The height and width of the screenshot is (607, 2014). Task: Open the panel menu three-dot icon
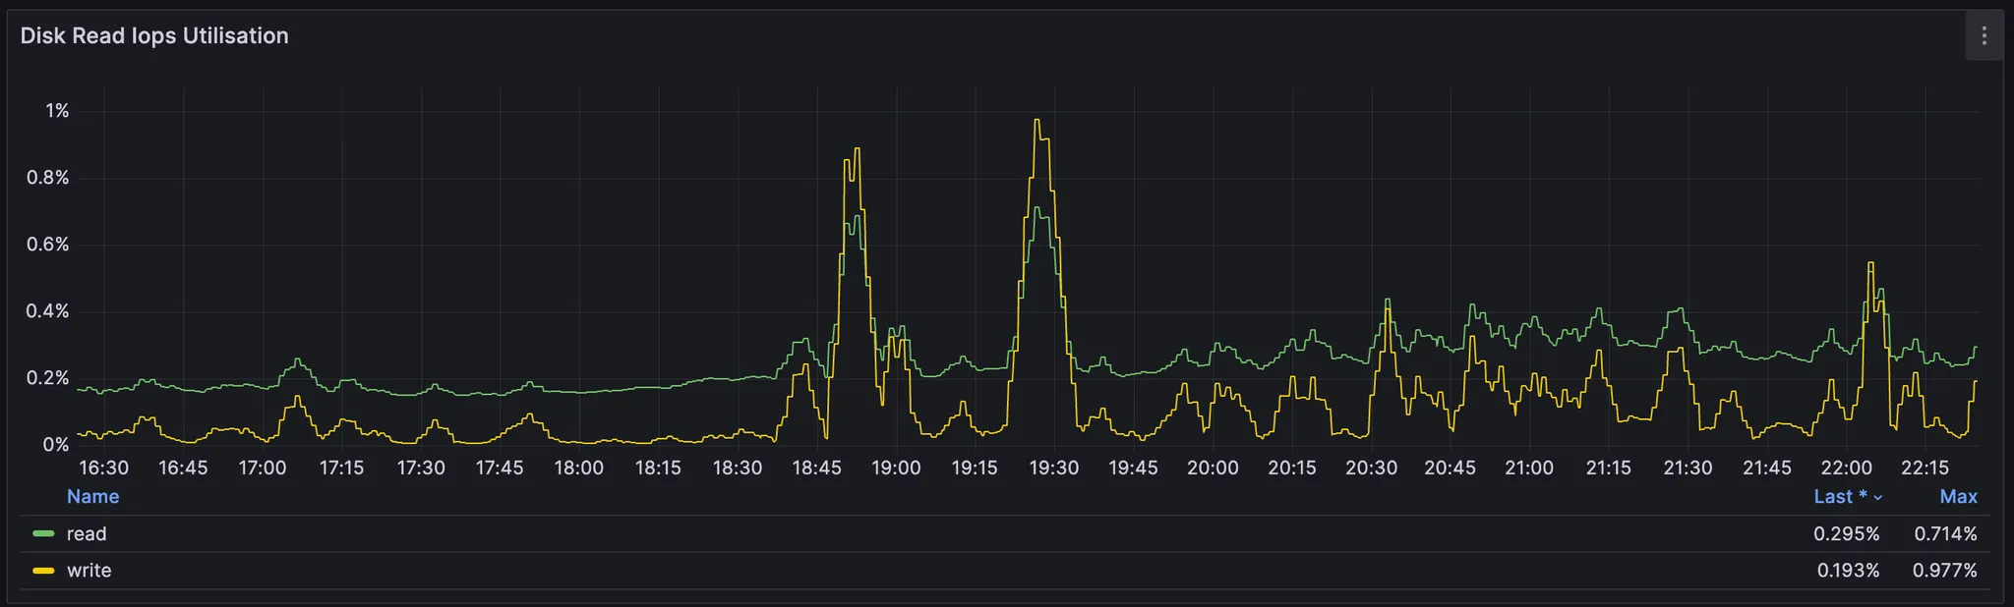pos(1984,36)
